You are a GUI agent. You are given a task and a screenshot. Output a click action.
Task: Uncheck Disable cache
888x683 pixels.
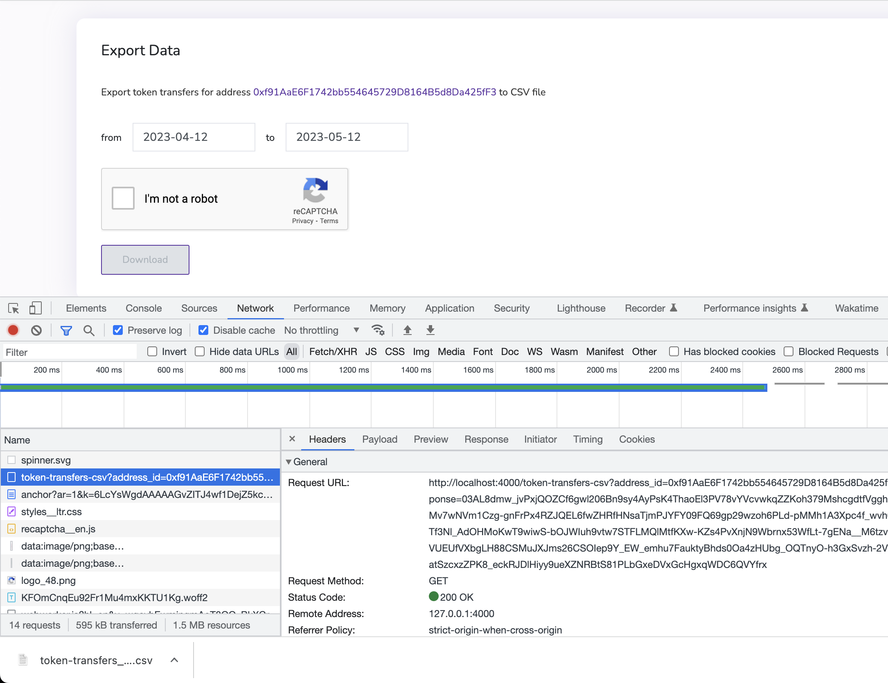203,330
